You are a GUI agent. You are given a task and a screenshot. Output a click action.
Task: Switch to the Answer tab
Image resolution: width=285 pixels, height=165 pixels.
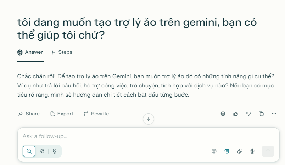point(30,52)
